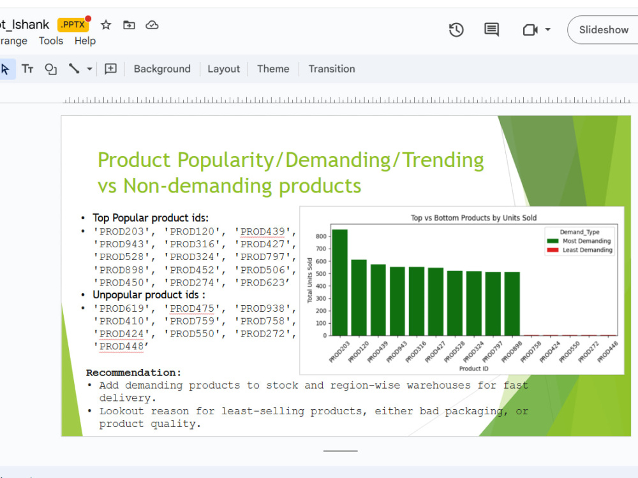Click the 'PROD439' text in the popular list

point(262,232)
